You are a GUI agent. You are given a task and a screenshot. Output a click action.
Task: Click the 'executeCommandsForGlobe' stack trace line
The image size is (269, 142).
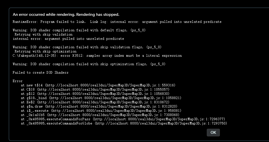(124, 123)
